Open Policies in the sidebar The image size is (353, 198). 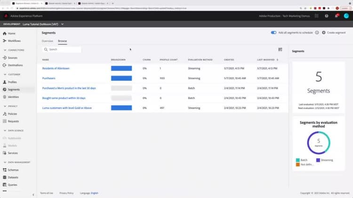[x=10, y=114]
